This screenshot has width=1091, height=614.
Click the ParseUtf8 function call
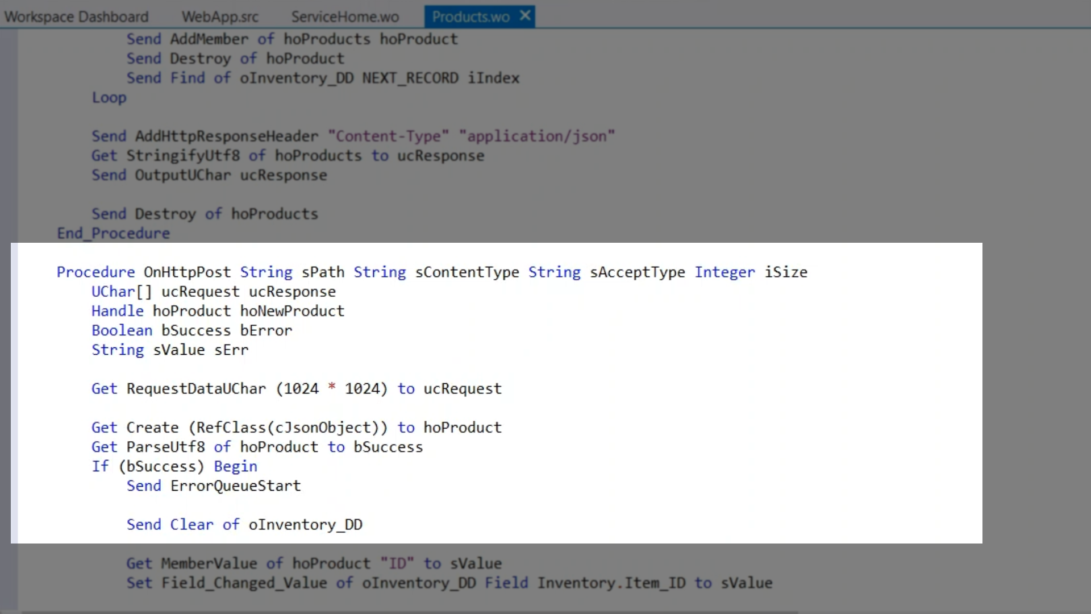click(165, 447)
